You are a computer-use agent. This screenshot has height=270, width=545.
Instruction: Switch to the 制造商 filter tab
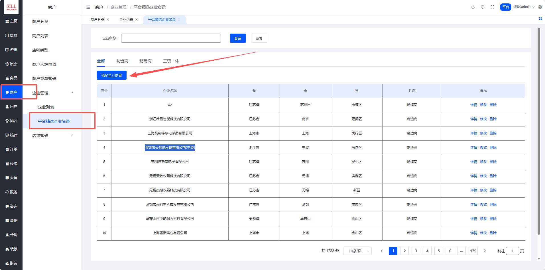[x=122, y=61]
